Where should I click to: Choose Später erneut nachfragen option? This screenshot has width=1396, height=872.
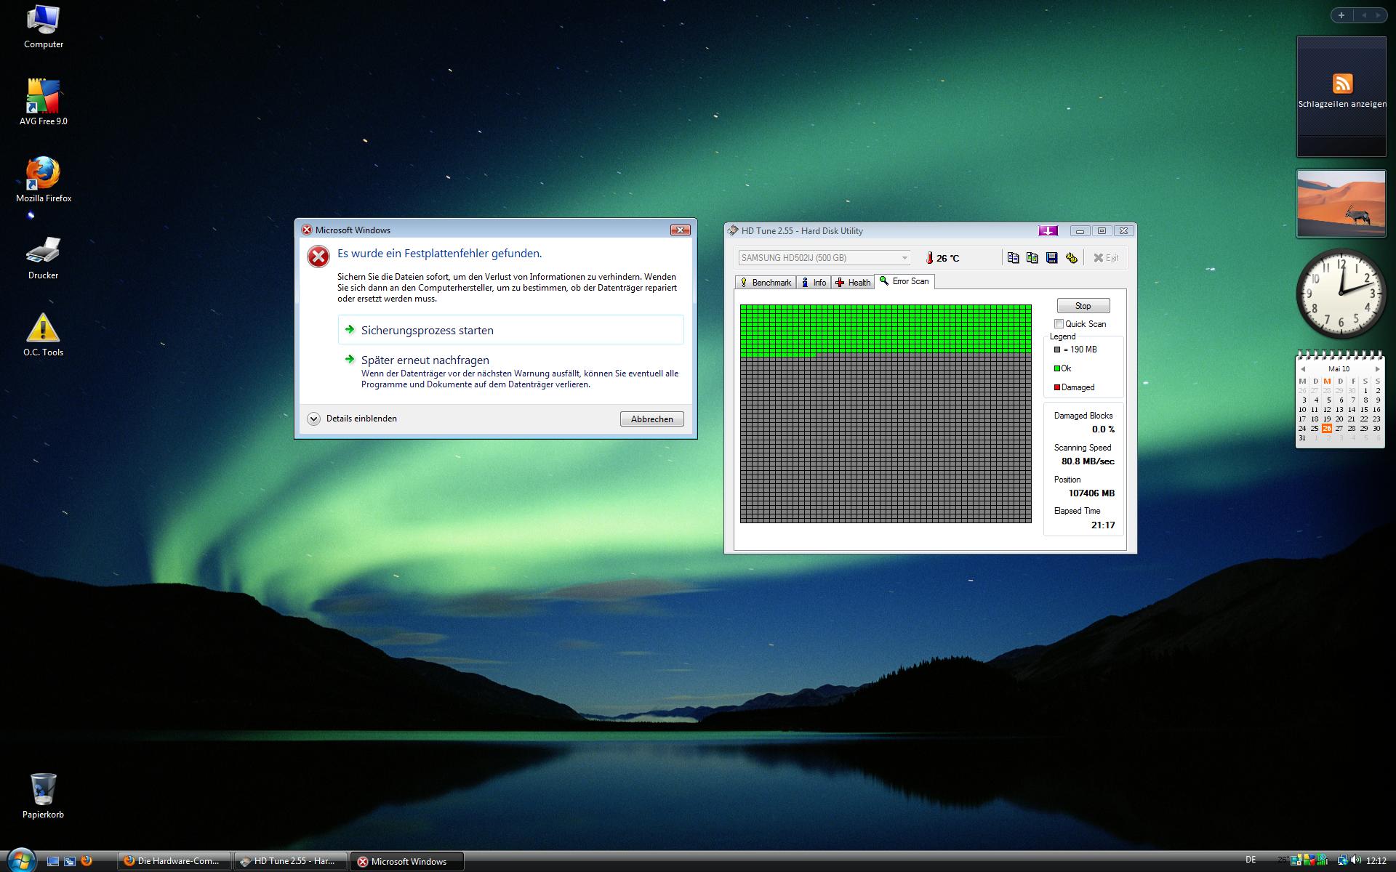click(x=425, y=360)
